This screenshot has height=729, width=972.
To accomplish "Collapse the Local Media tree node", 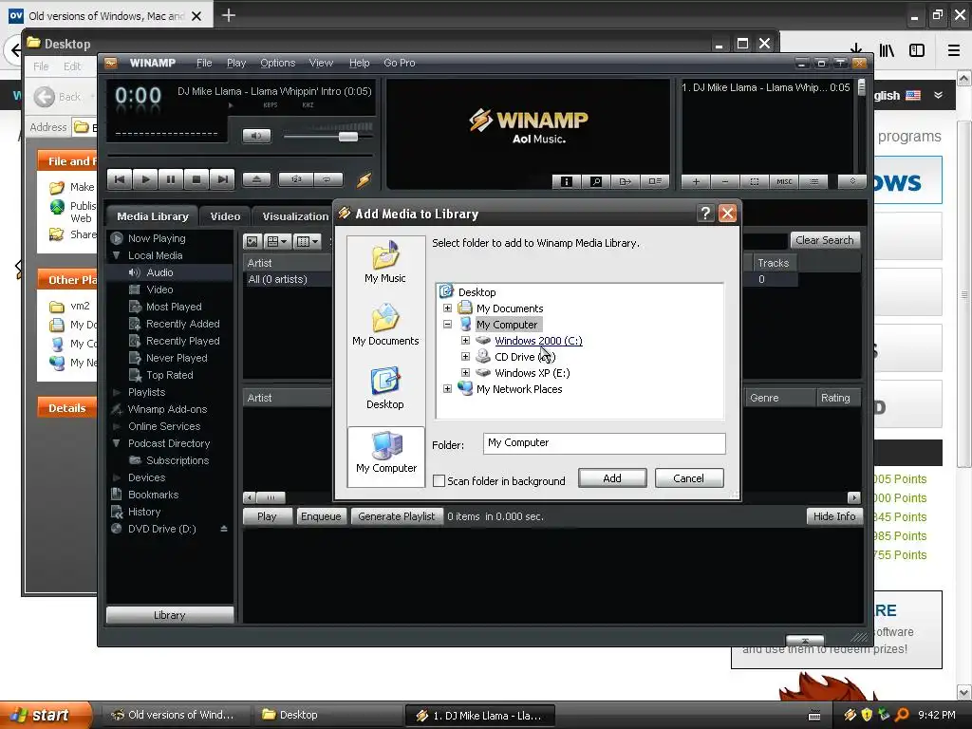I will click(116, 255).
